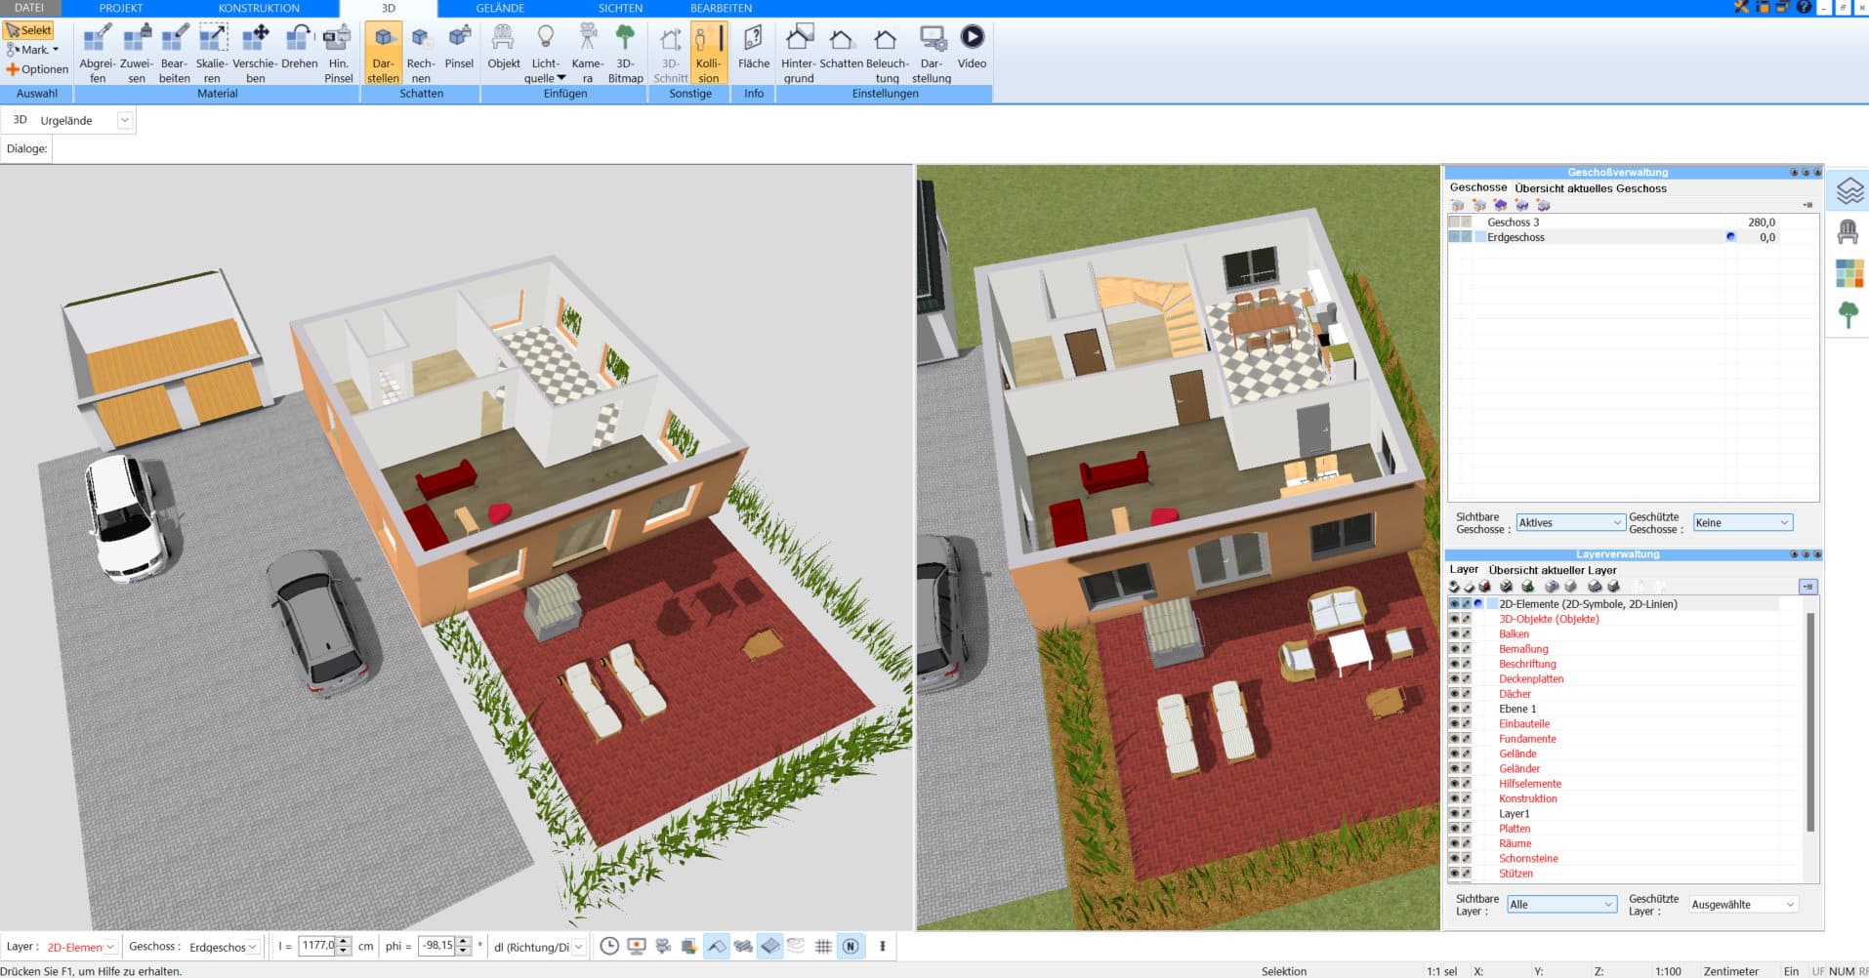Toggle visibility box of Erdgeschoss
This screenshot has height=978, width=1869.
[x=1454, y=237]
